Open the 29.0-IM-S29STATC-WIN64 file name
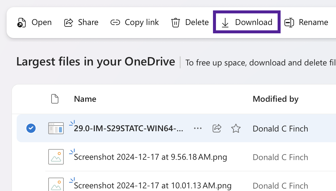Viewport: 336px width, 191px height. coord(128,129)
